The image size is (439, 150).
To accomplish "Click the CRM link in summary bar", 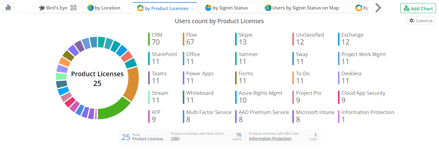I will tap(175, 139).
